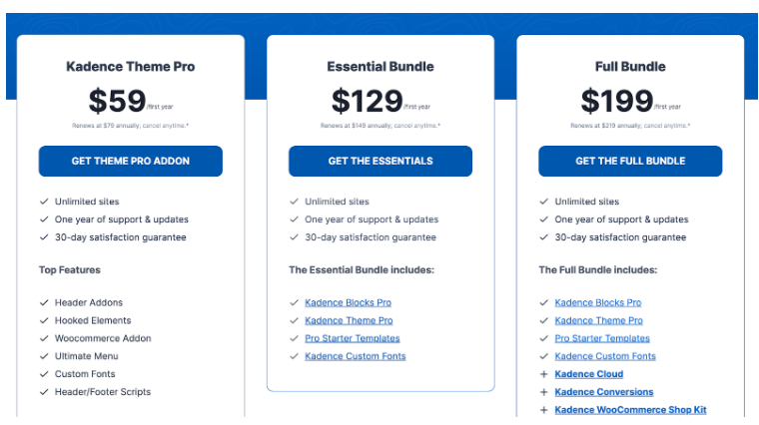Visit Kadence Theme Pro link in Full Bundle
Screen dimensions: 759x425
599,320
